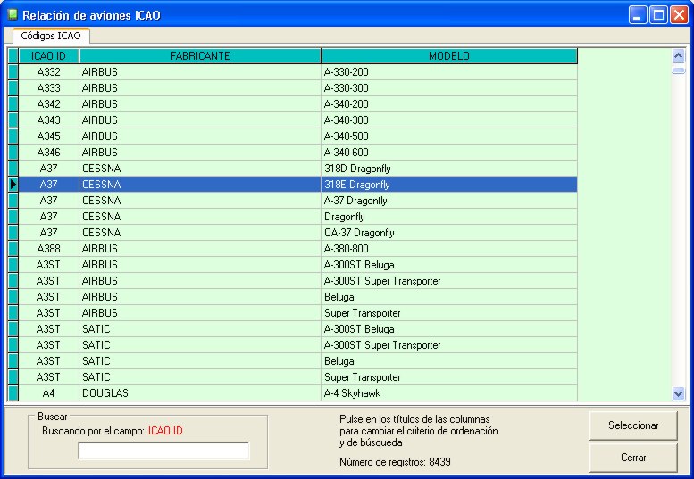Screen dimensions: 694x479
Task: Click the Número de registros: 8439 text
Action: pyautogui.click(x=395, y=462)
